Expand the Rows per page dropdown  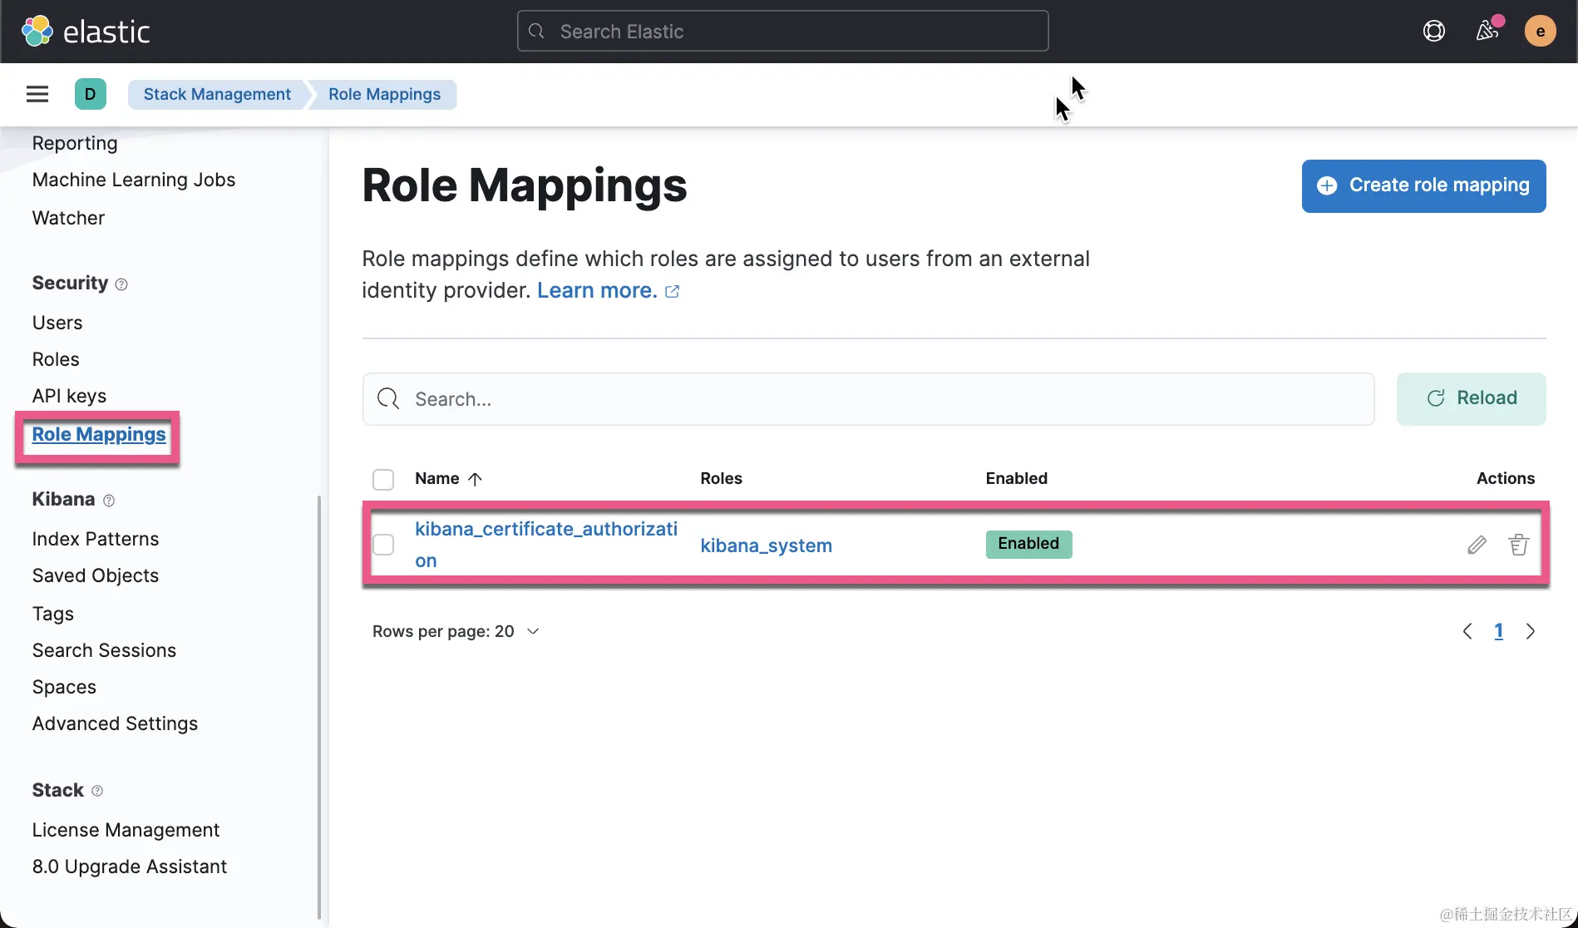point(456,631)
